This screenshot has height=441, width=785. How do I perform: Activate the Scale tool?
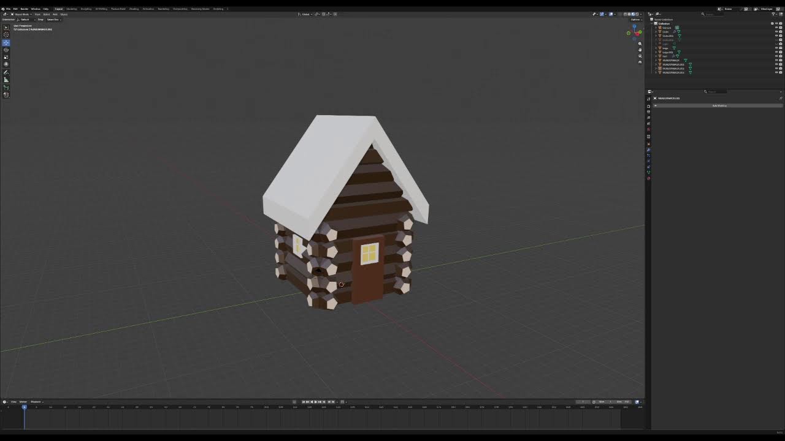pyautogui.click(x=6, y=57)
